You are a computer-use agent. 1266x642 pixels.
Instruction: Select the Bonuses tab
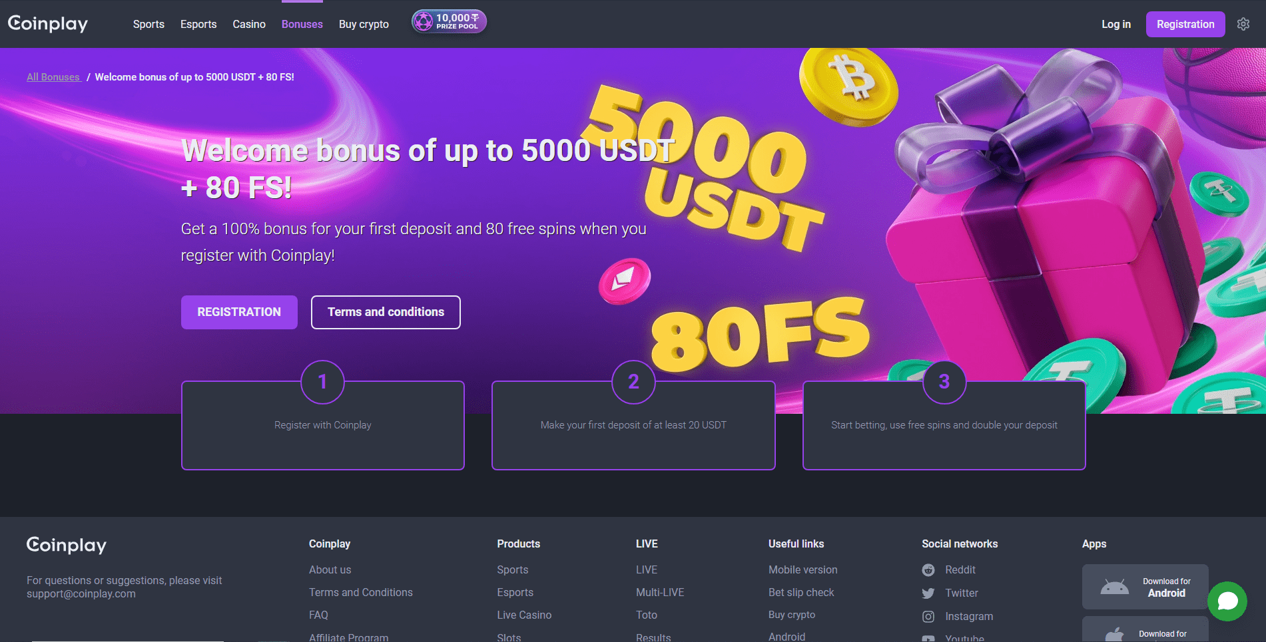(302, 24)
